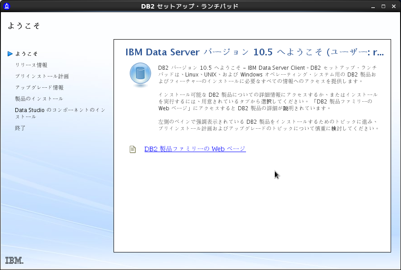Screen dimensions: 401x270
Task: Click 終了 to exit the launchpad
Action: point(20,128)
